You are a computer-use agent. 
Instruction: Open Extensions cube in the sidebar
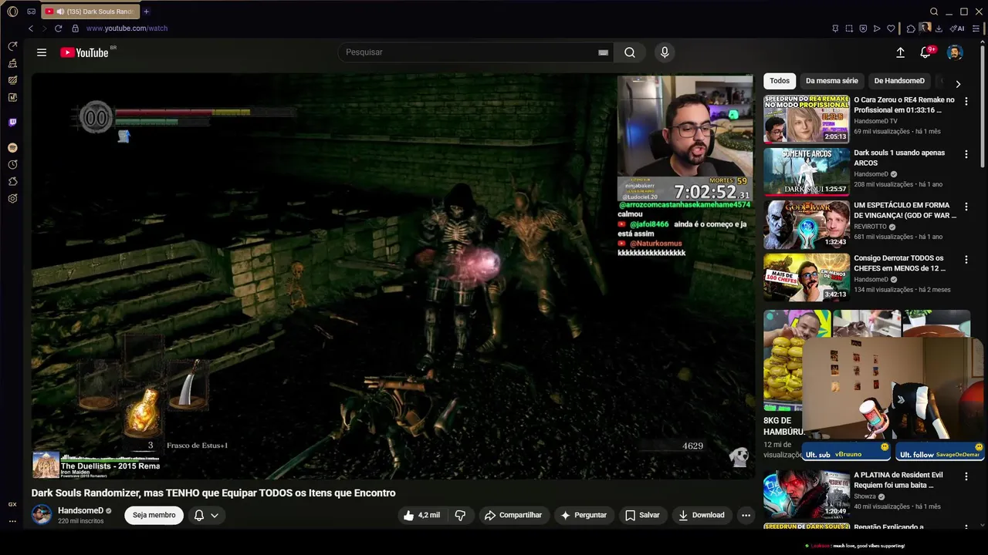12,181
